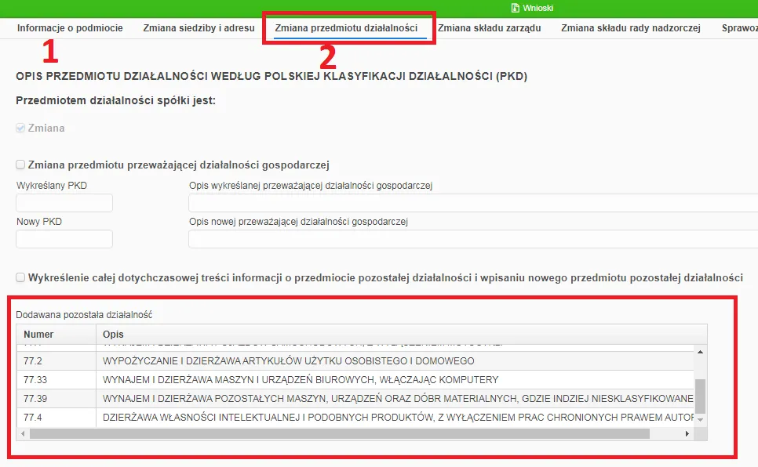Select row with number 77.2
The width and height of the screenshot is (758, 467).
355,360
